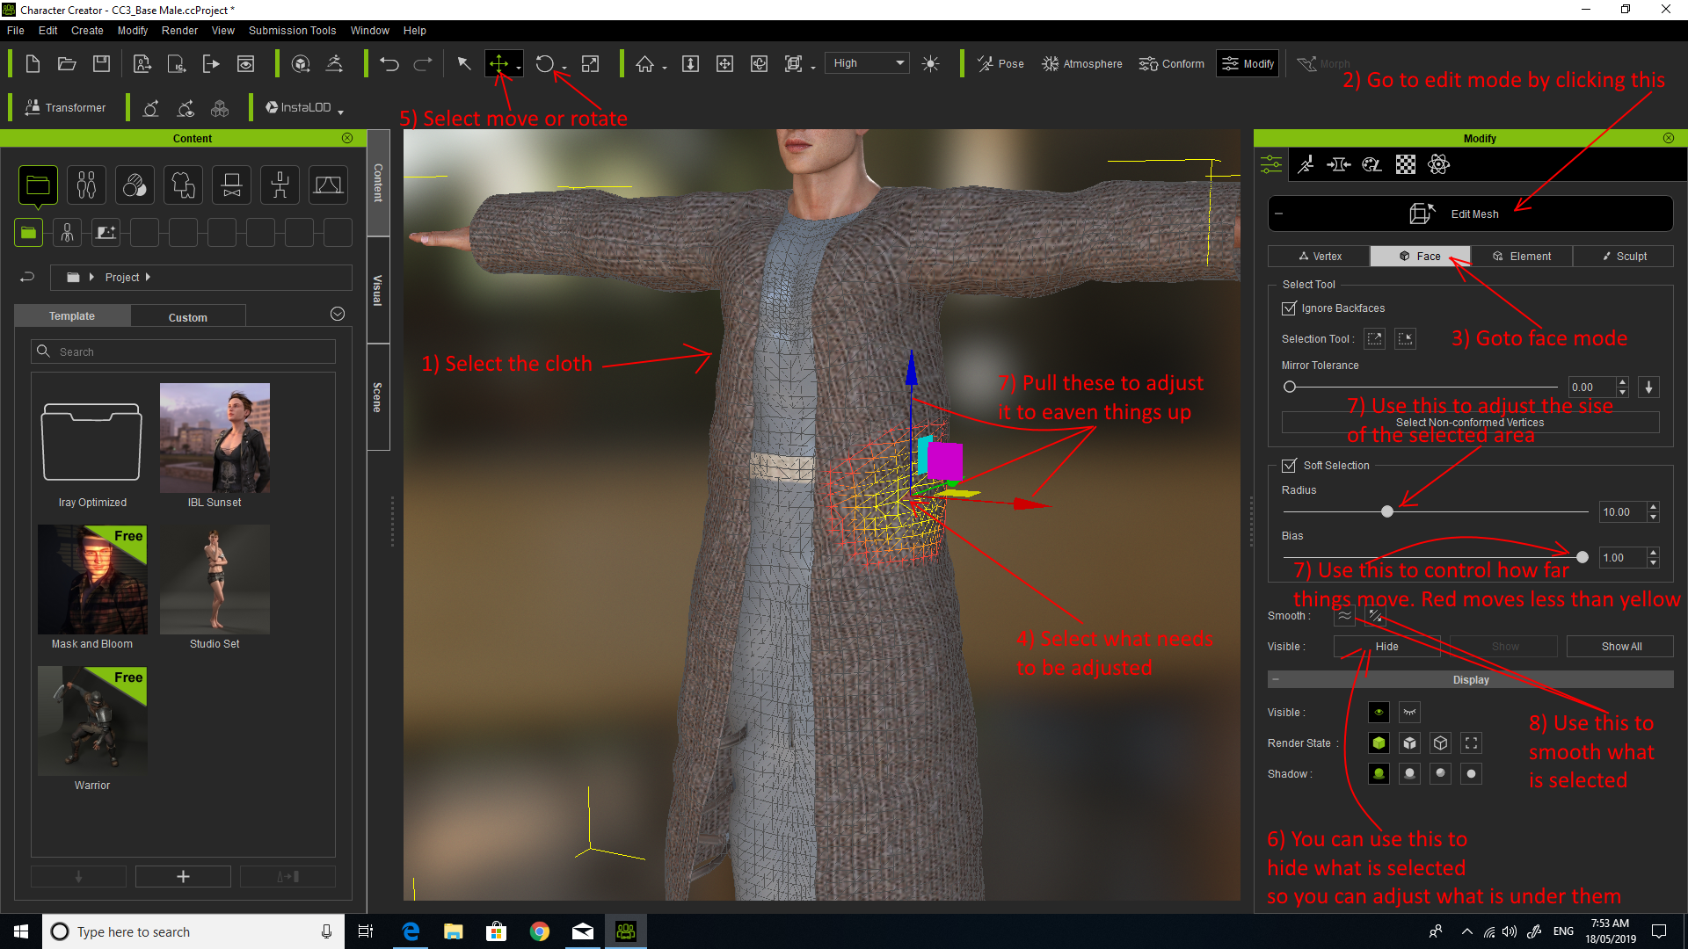Toggle the Ignore Backfaces checkbox
Viewport: 1688px width, 949px height.
coord(1290,308)
